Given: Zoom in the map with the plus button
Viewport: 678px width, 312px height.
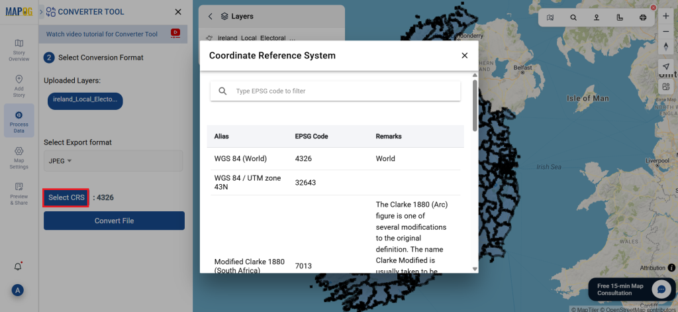Looking at the screenshot, I should [666, 16].
